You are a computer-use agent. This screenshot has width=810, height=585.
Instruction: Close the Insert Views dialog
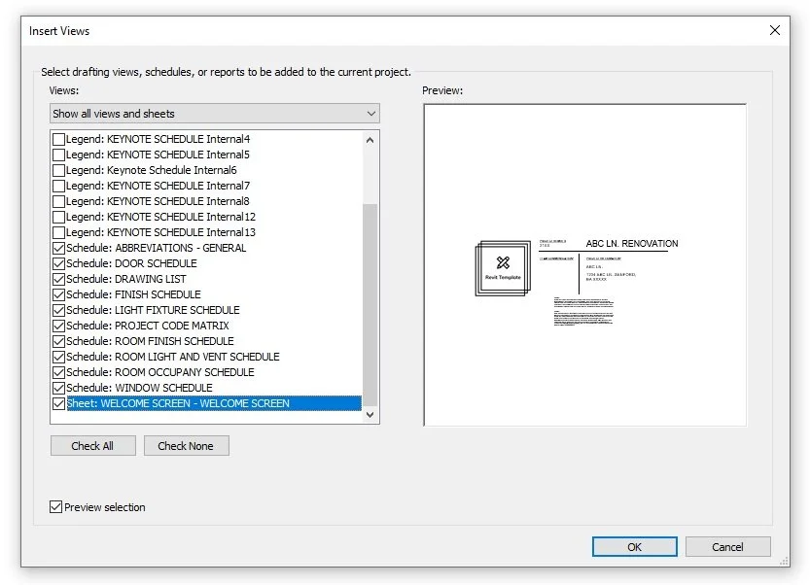[x=774, y=30]
